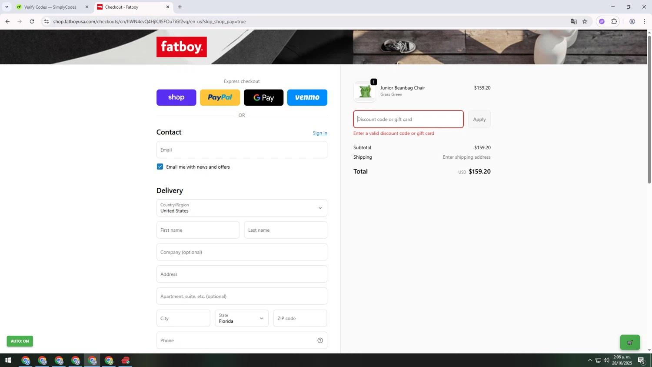The height and width of the screenshot is (367, 652).
Task: Focus the Apartment, suite field
Action: 242,296
